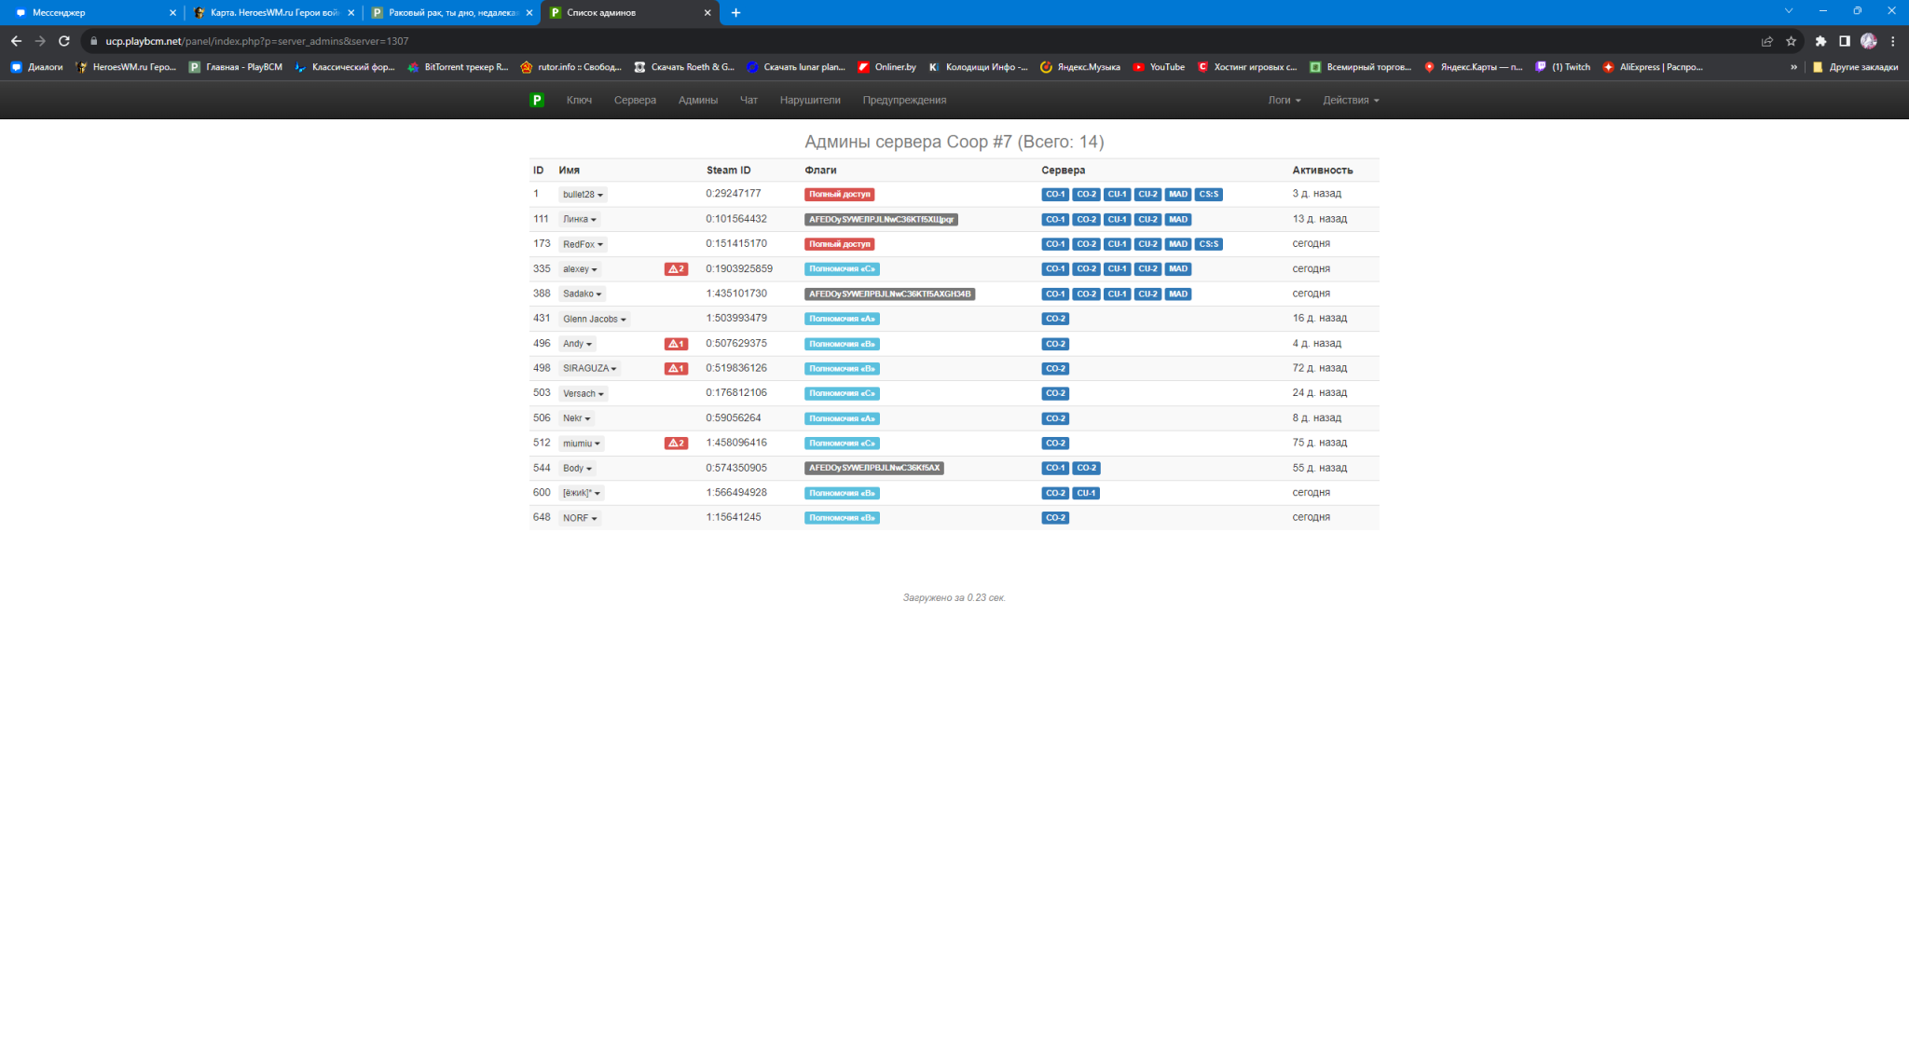Viewport: 1909px width, 1038px height.
Task: Open the Админы menu item
Action: click(x=698, y=100)
